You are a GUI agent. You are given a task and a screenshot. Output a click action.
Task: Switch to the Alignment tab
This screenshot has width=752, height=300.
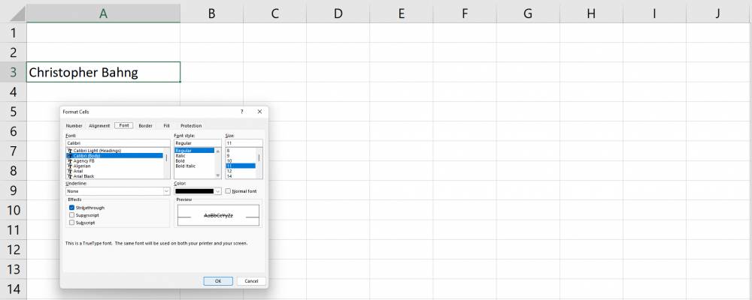99,126
